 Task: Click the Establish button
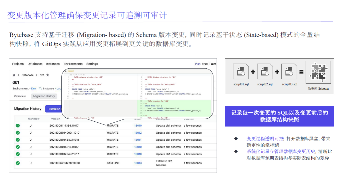pos(53,109)
